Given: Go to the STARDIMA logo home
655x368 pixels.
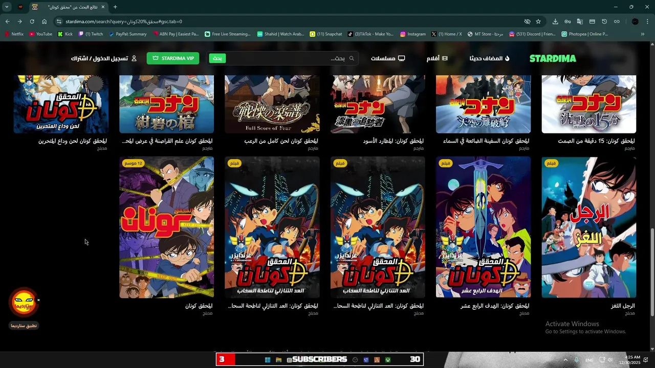Looking at the screenshot, I should (553, 58).
